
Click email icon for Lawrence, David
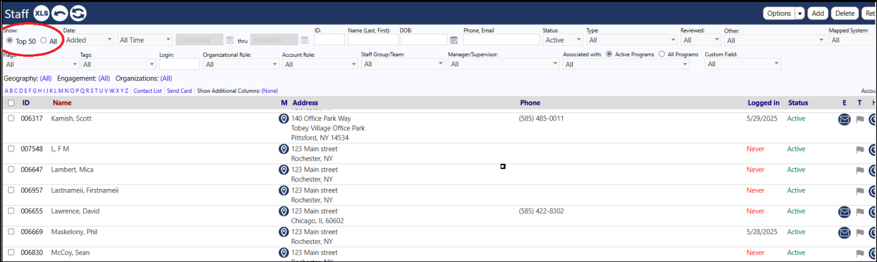844,212
